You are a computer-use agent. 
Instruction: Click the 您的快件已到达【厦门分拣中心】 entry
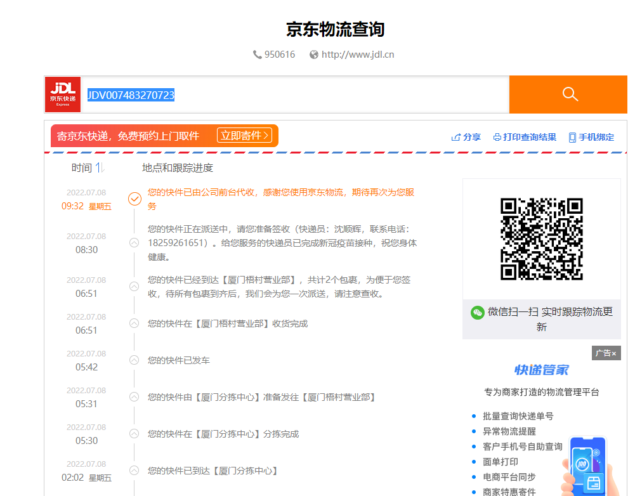click(213, 471)
